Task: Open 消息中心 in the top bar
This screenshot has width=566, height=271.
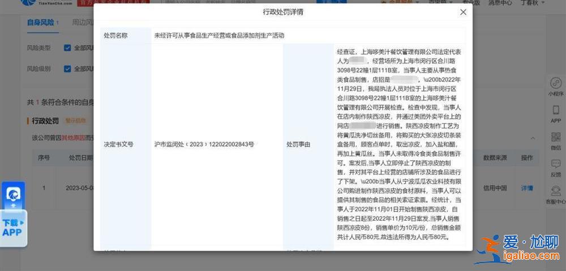Action: 500,3
